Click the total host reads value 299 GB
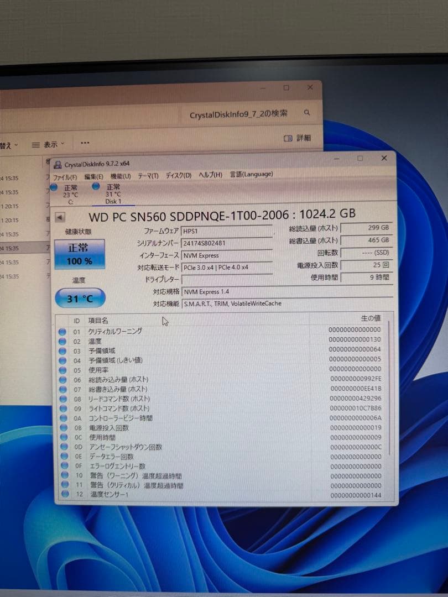 click(366, 227)
